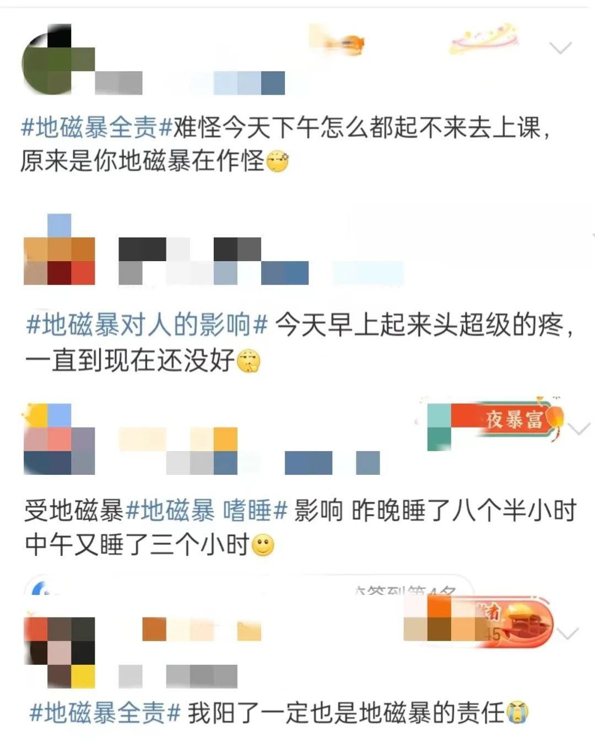Tap the pink ribbon decoration icon in the first post

tap(485, 39)
